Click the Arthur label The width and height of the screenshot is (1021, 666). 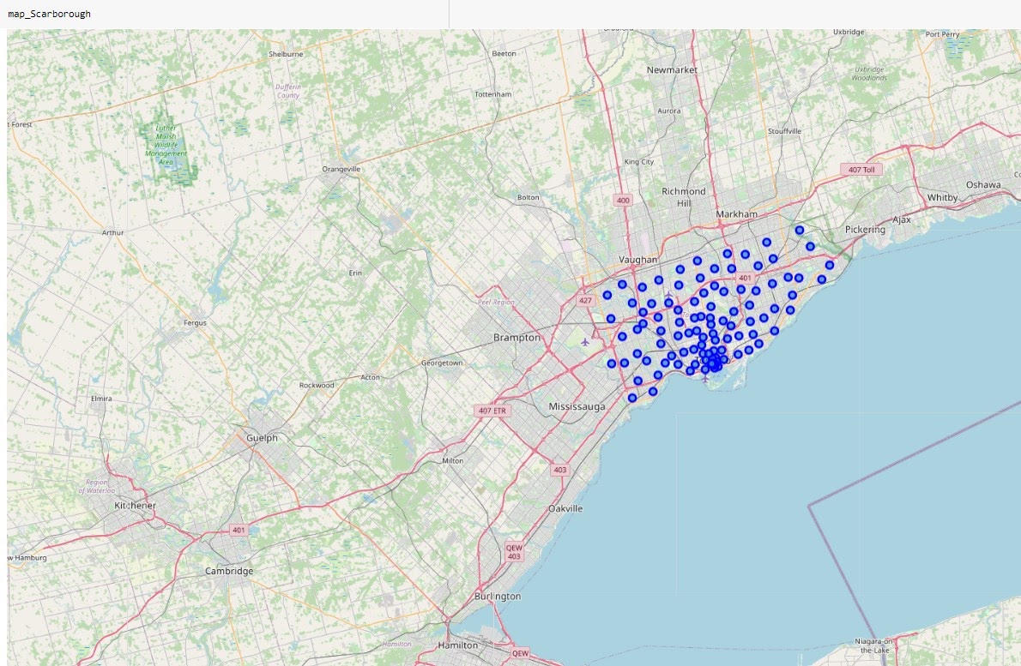point(112,232)
